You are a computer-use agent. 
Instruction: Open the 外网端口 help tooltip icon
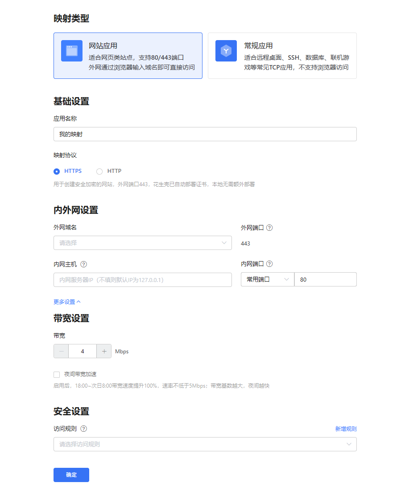pos(269,228)
